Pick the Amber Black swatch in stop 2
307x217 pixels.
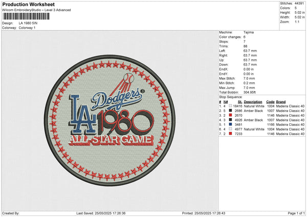tap(231, 111)
